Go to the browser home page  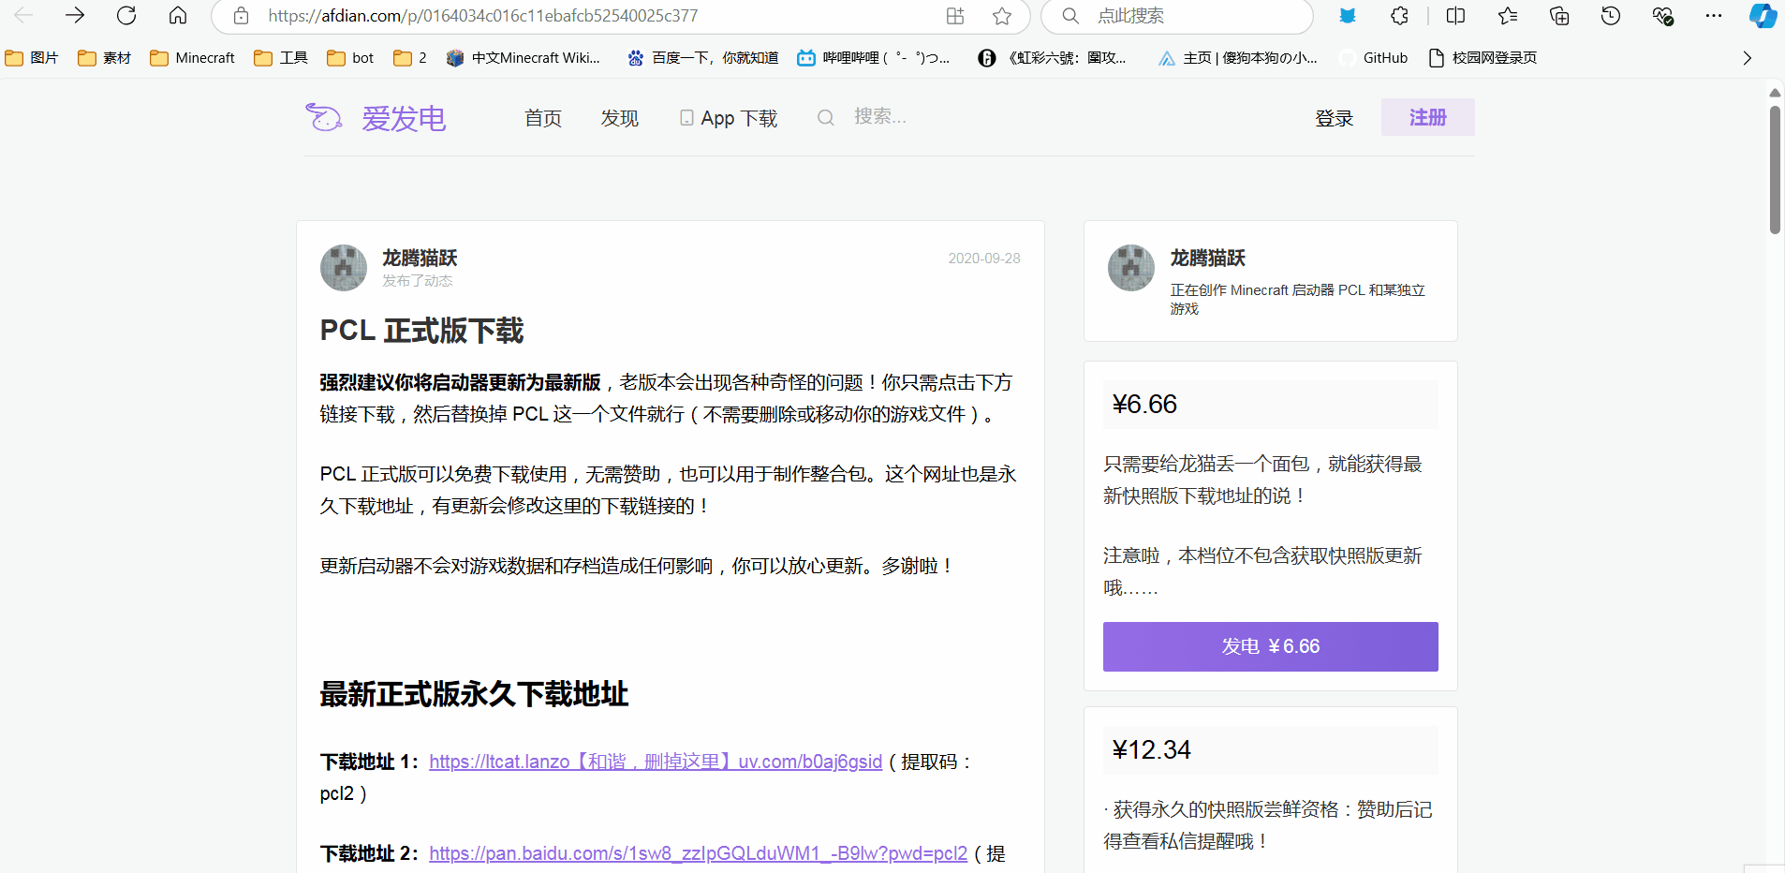coord(177,16)
